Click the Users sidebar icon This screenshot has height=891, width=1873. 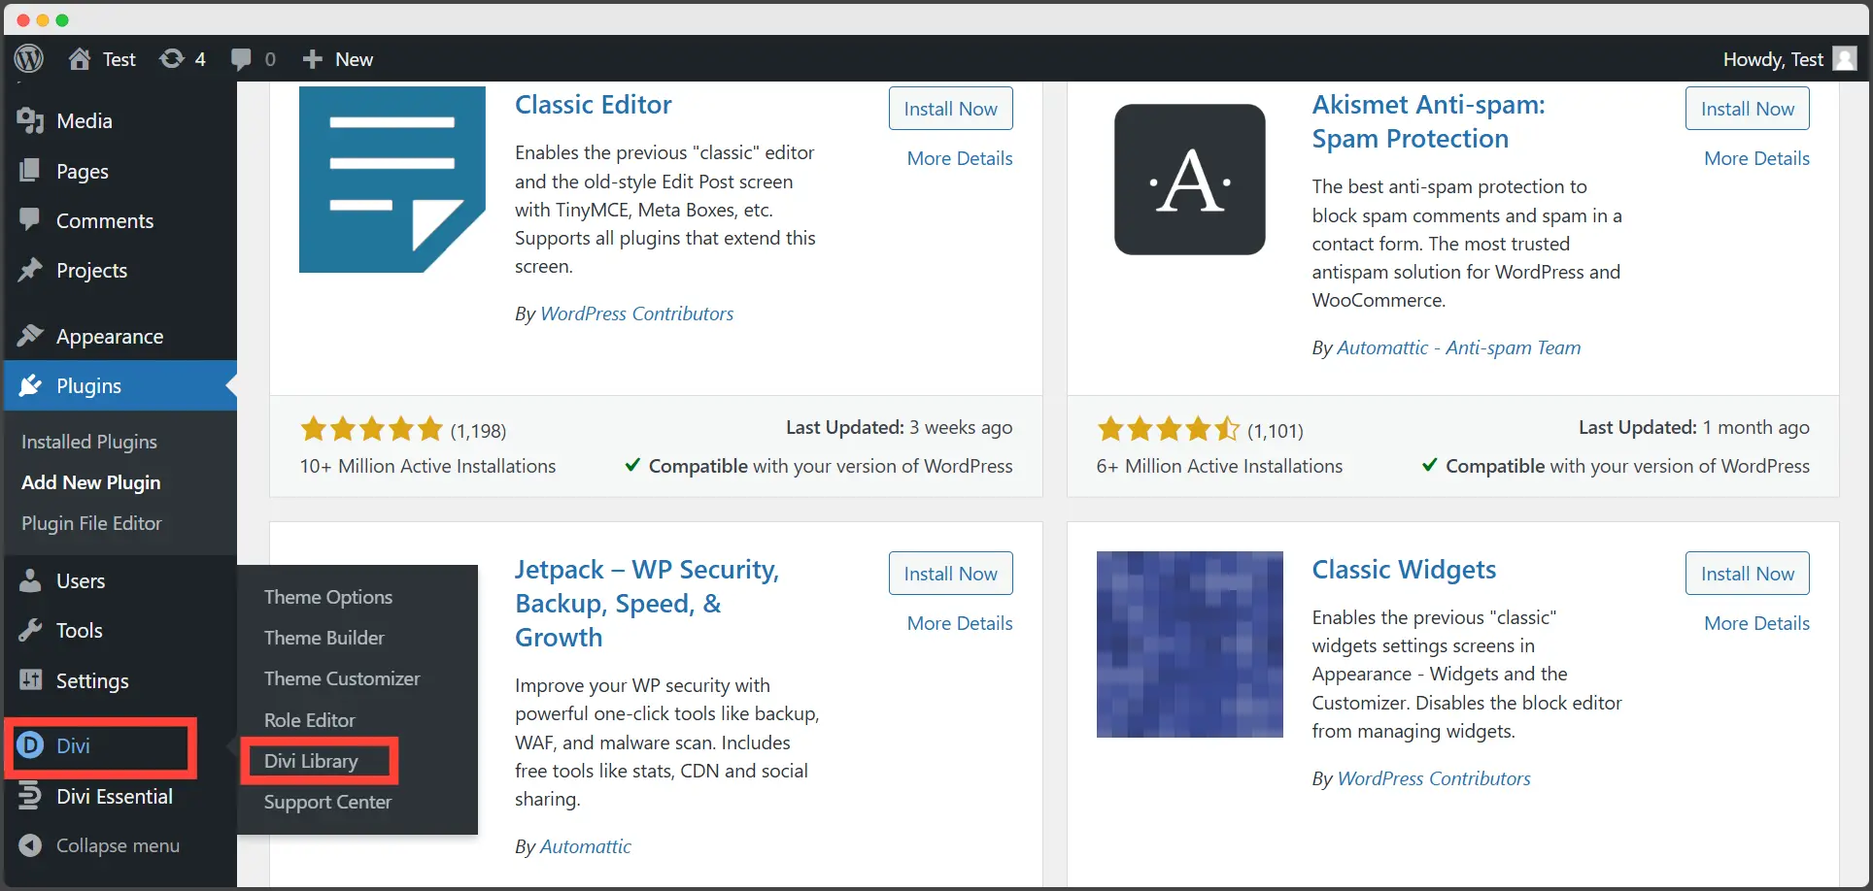(31, 580)
